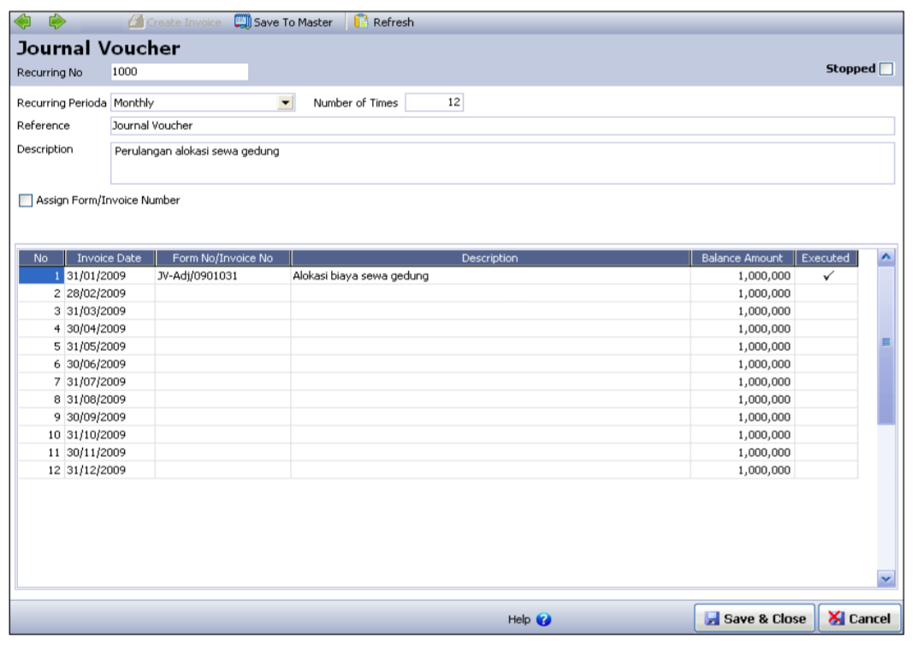Click the green back arrow icon
This screenshot has height=648, width=917.
coord(23,21)
